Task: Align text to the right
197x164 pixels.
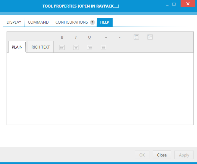Action: [90, 48]
